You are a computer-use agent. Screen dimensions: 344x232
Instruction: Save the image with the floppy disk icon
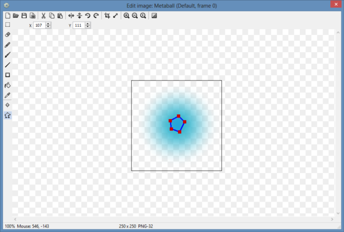click(24, 16)
